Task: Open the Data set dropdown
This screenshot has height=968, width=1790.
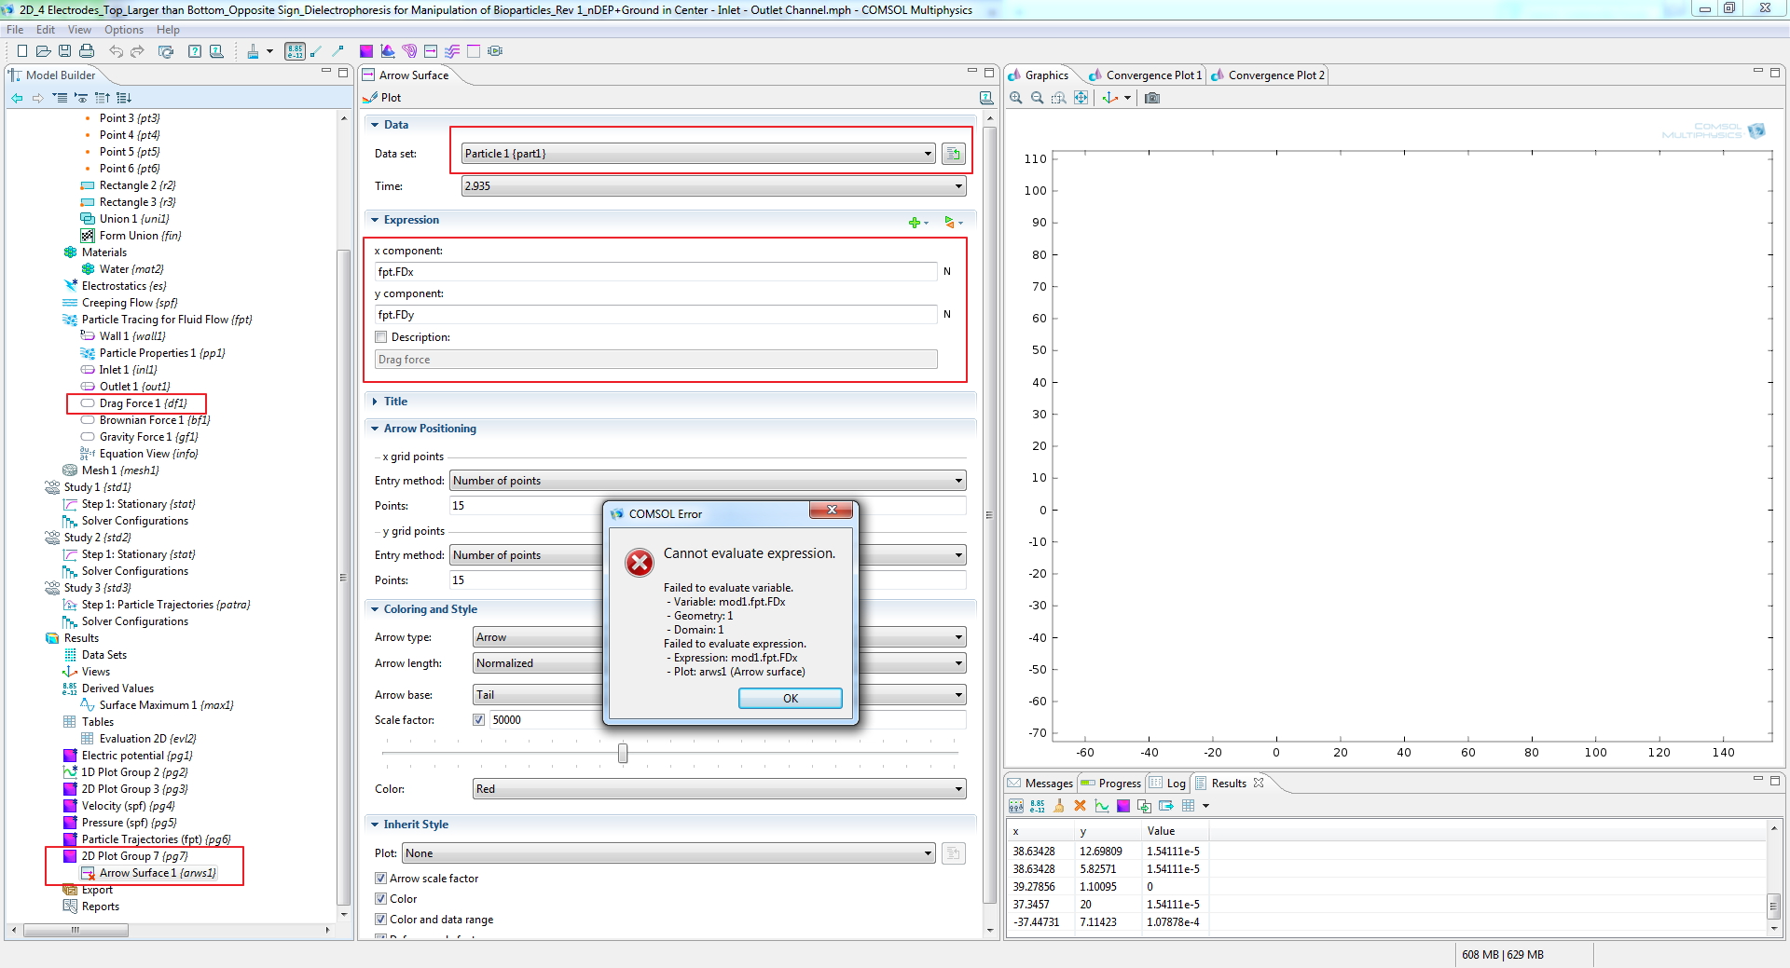Action: [x=698, y=154]
